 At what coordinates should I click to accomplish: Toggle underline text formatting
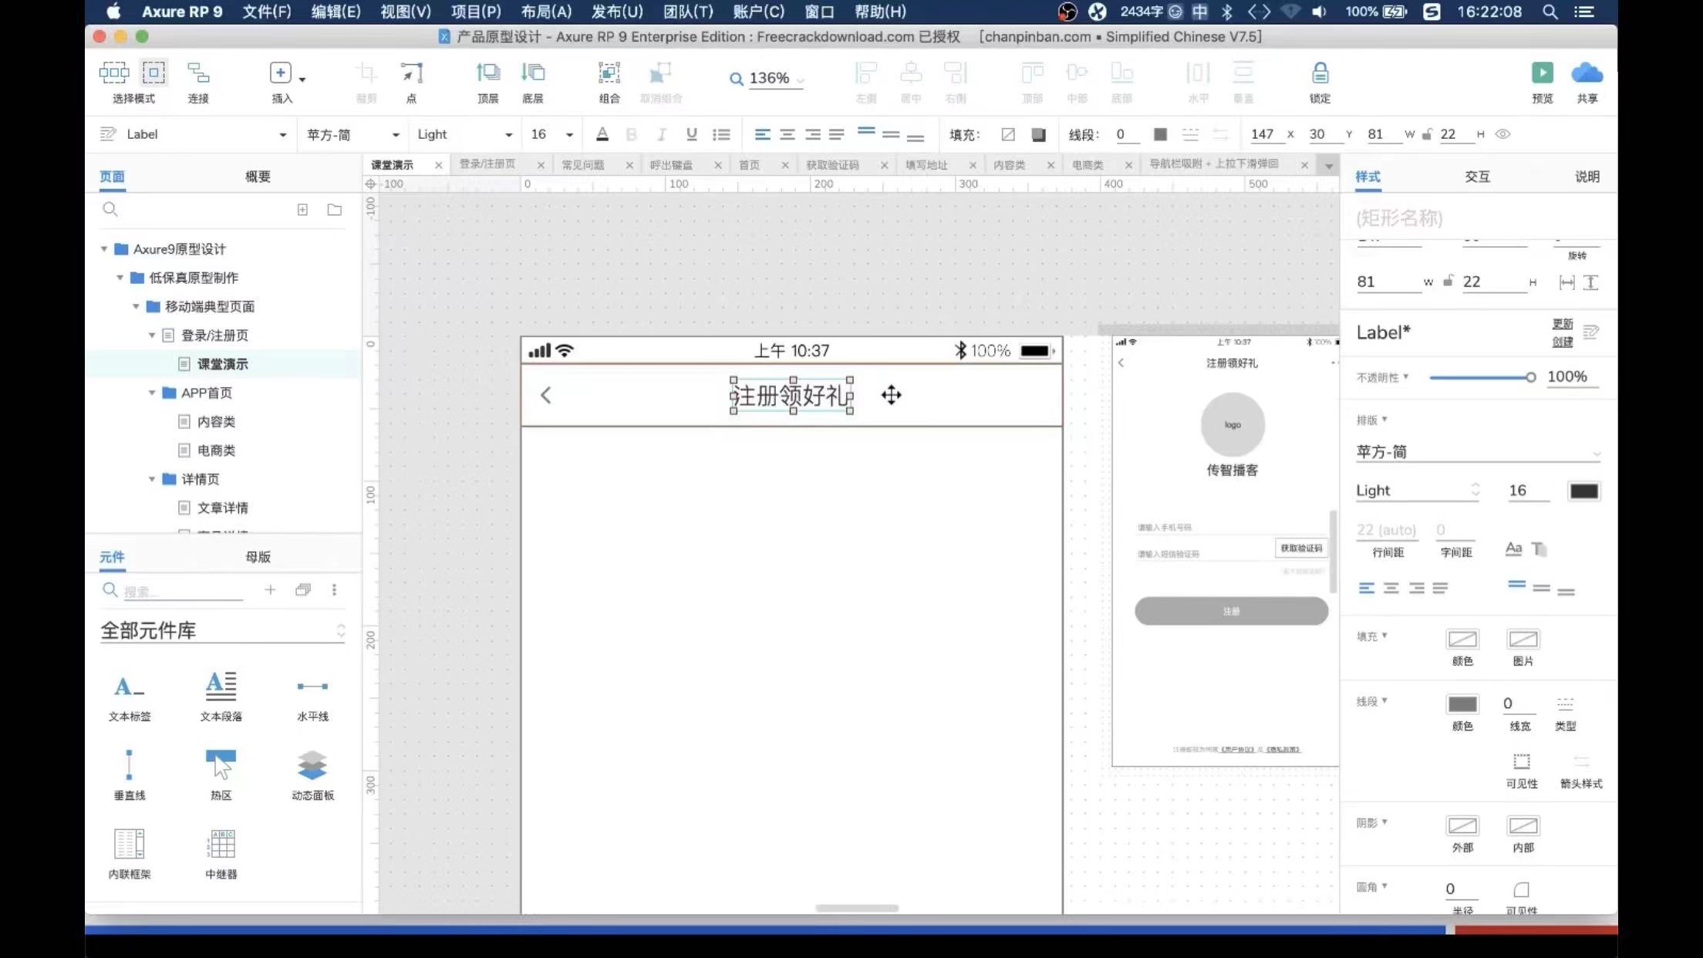(x=691, y=134)
